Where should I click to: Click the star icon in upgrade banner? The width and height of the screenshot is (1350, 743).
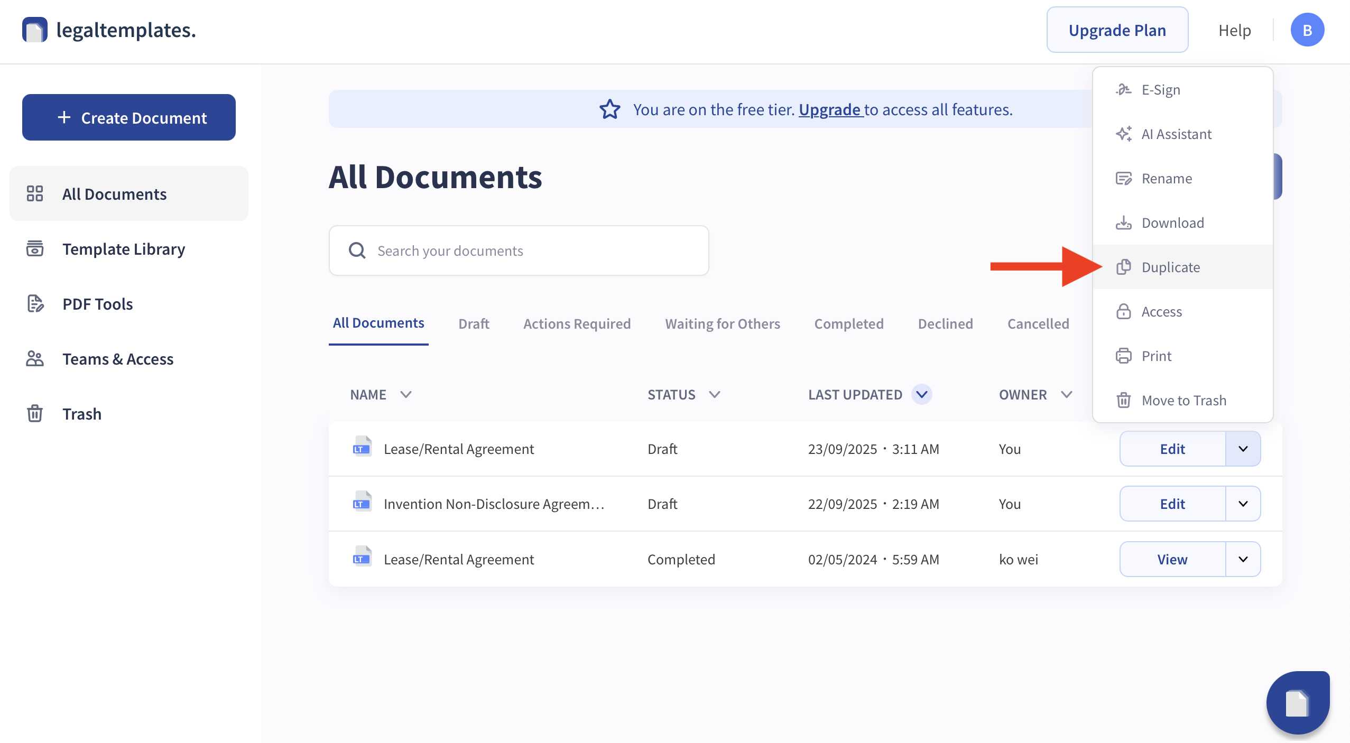(609, 109)
